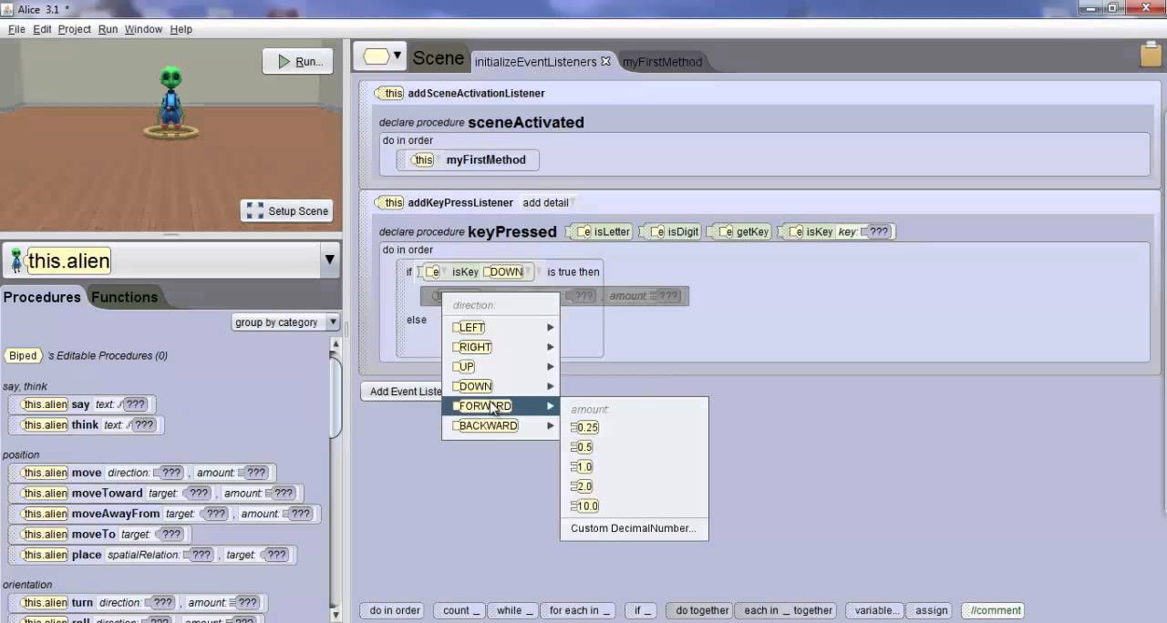
Task: Click the for each in control tile
Action: click(x=578, y=610)
